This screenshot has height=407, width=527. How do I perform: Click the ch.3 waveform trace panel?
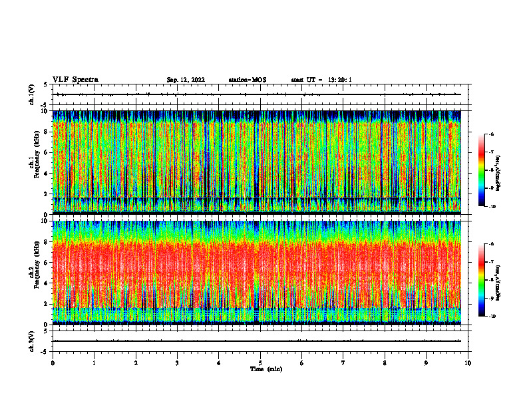pyautogui.click(x=260, y=341)
